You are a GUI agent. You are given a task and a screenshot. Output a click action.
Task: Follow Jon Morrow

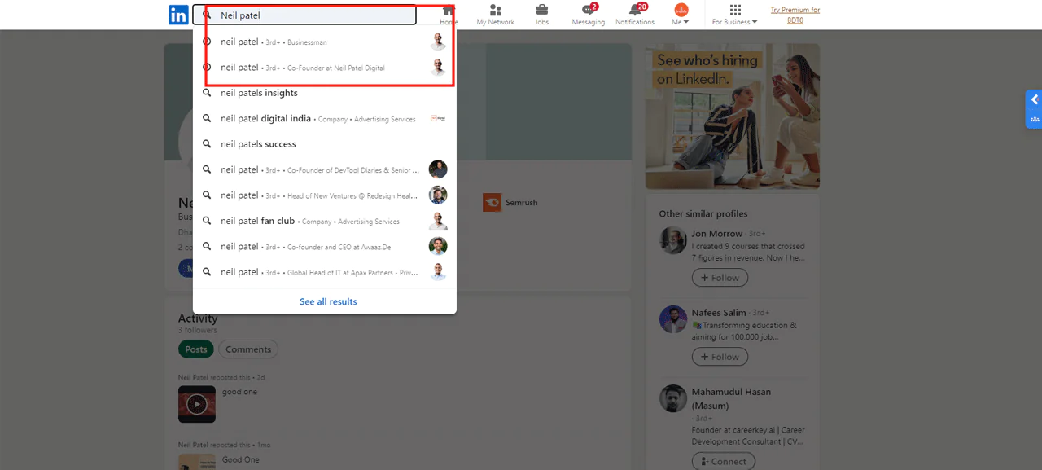pyautogui.click(x=720, y=278)
